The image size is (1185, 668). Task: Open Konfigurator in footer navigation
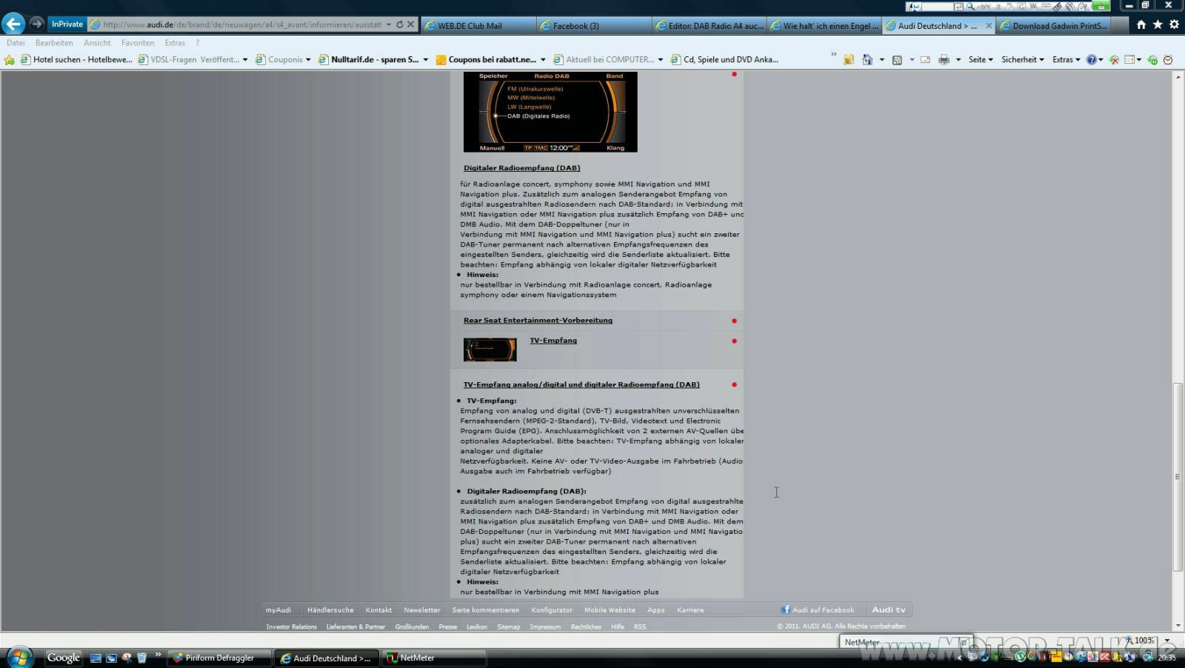(552, 610)
